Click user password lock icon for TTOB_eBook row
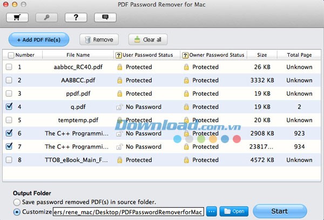 (120, 160)
